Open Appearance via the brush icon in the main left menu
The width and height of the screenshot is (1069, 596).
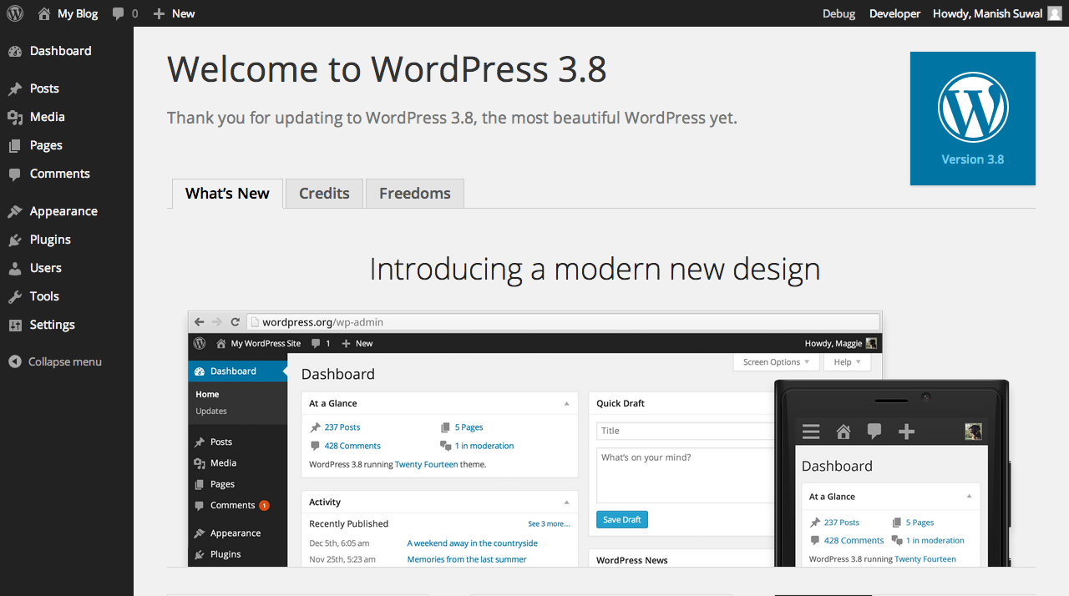(14, 211)
